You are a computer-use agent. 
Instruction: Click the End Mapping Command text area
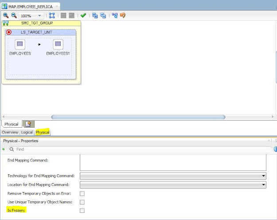point(173,162)
